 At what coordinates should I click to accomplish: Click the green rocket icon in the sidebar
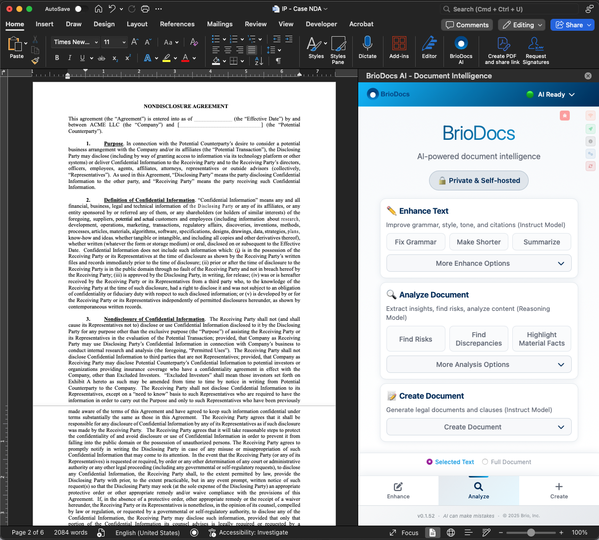tap(590, 128)
